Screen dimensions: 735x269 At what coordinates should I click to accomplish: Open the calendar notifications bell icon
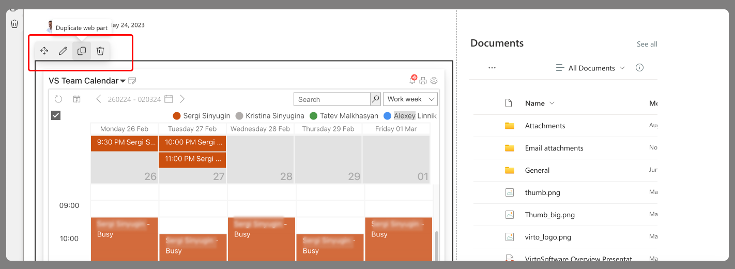click(x=412, y=80)
